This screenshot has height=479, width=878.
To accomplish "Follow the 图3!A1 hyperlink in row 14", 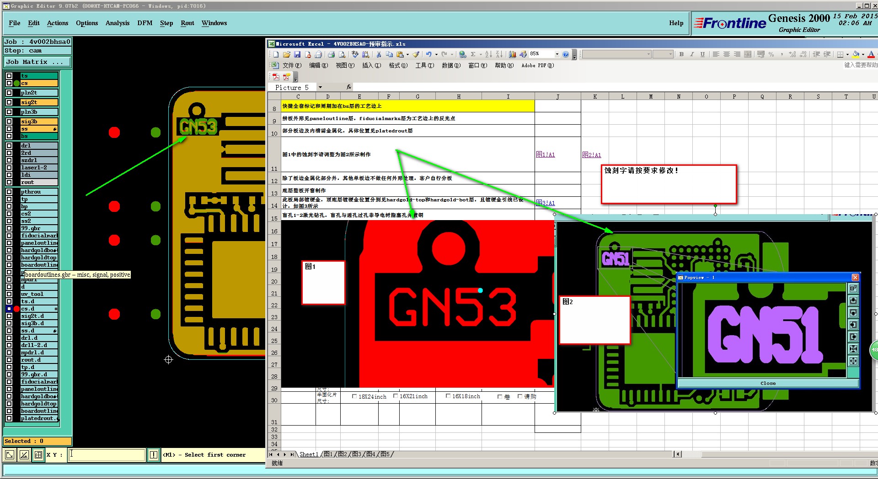I will (x=545, y=203).
